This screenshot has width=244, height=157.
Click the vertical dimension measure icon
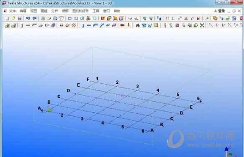(174, 18)
